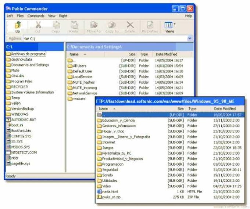Select Default User folder in right panel
250x209 pixels.
point(80,71)
